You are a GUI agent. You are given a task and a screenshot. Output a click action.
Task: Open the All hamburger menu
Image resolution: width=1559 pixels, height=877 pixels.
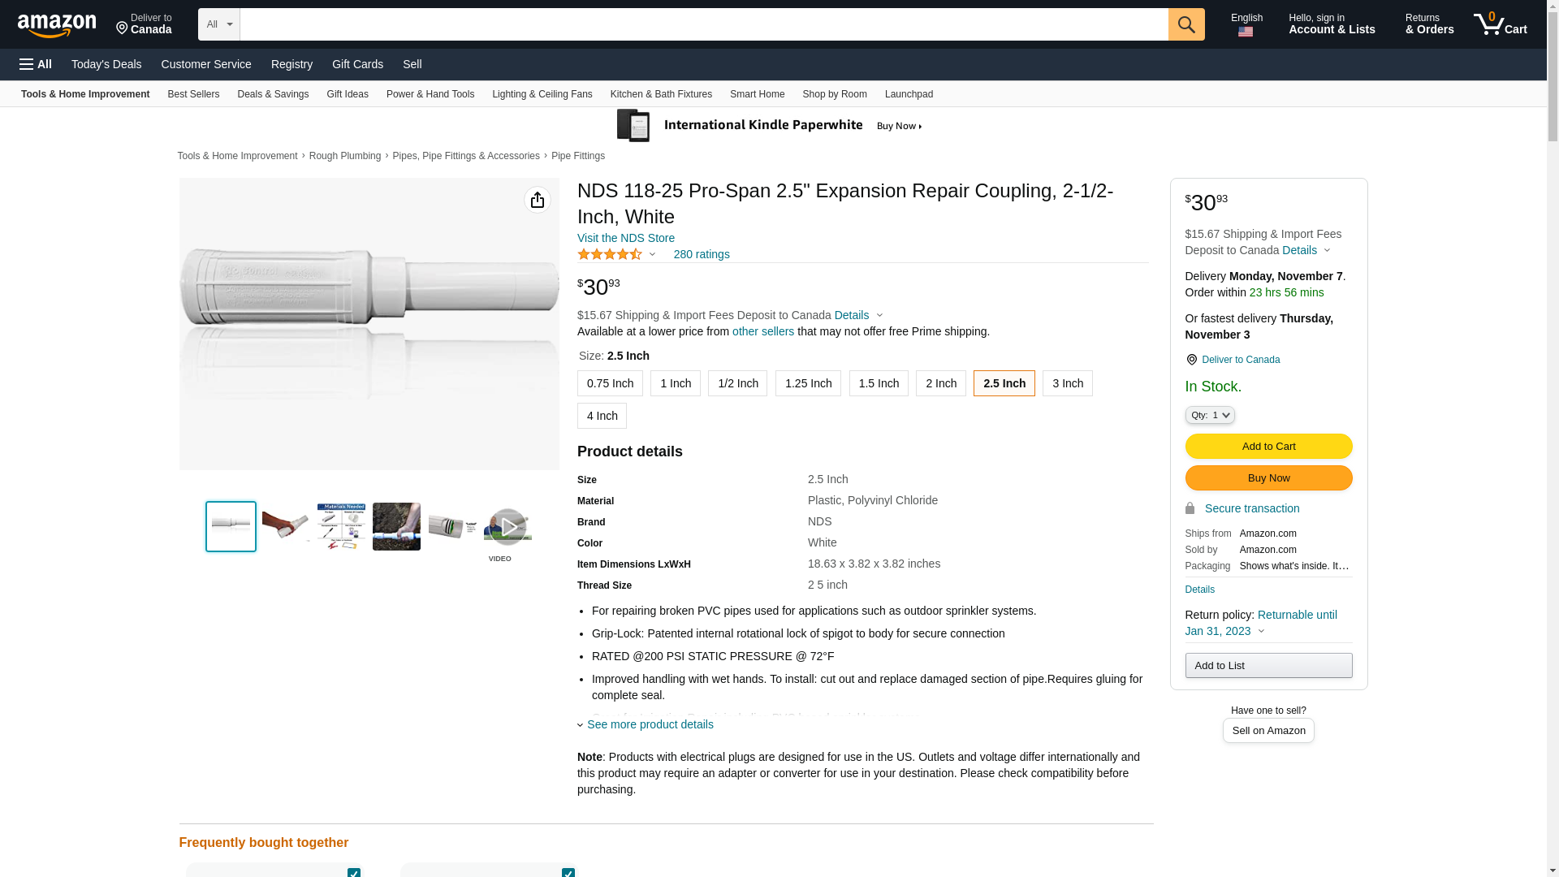[36, 64]
